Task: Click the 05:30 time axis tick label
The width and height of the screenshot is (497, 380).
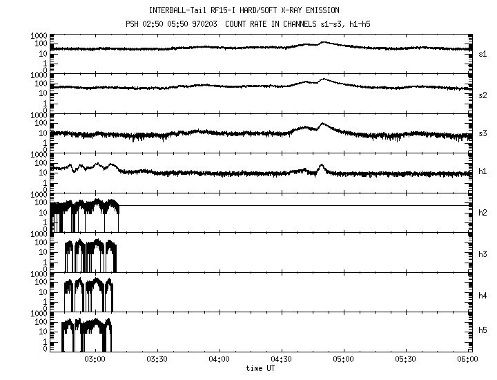Action: pyautogui.click(x=405, y=360)
